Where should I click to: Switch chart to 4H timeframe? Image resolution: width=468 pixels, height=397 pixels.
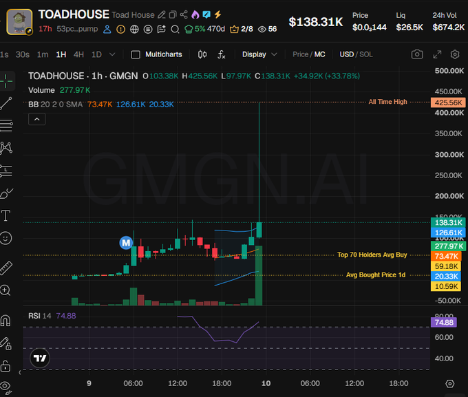click(78, 54)
